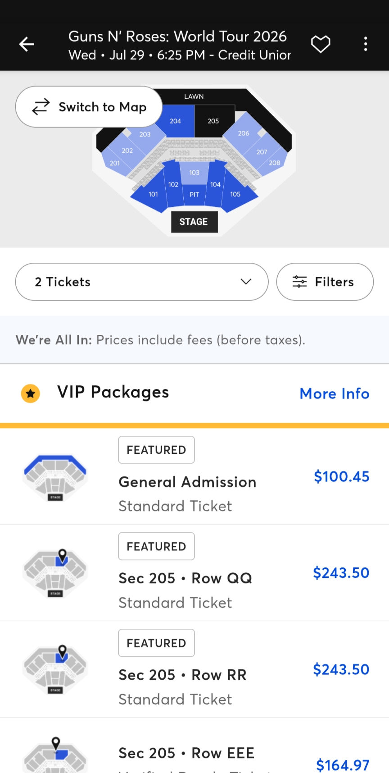Tap Sec 205 Row QQ map thumbnail
The width and height of the screenshot is (389, 773).
55,573
